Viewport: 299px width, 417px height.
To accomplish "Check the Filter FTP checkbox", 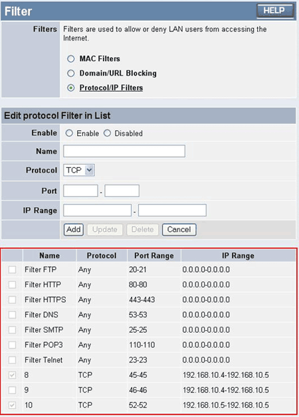I will tap(12, 270).
